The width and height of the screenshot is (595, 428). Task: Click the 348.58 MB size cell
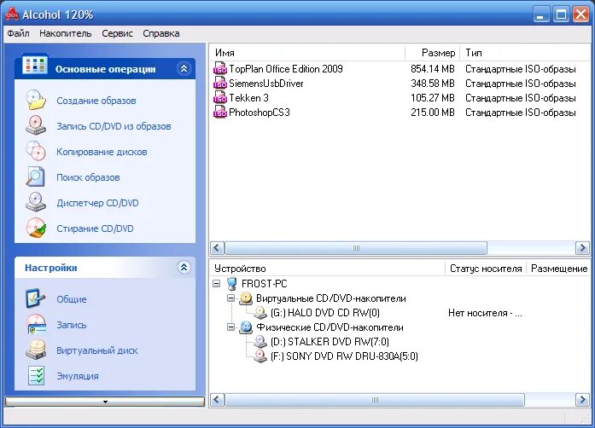(x=433, y=84)
